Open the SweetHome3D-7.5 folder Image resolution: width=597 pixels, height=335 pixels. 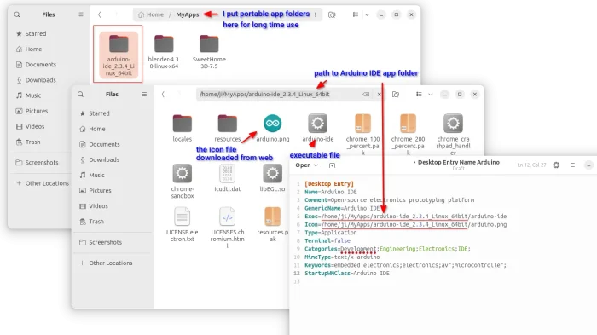click(x=209, y=52)
